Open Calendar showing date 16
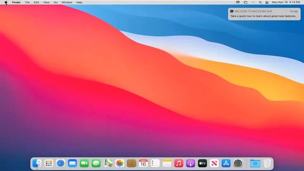This screenshot has height=171, width=304. pyautogui.click(x=143, y=163)
